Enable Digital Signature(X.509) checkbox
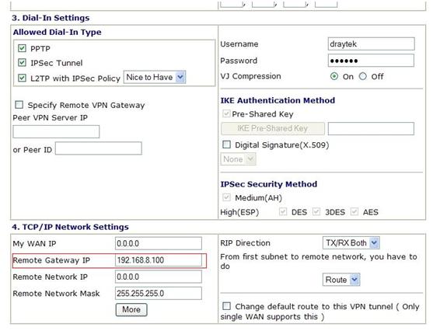Viewport: 433px width, 331px height. [226, 145]
